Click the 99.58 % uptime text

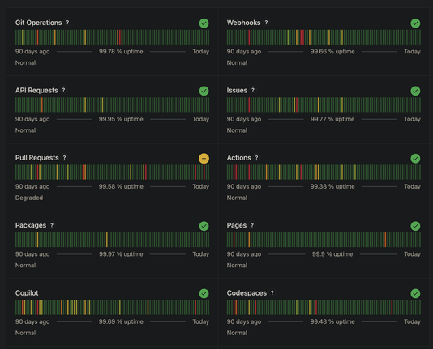pyautogui.click(x=121, y=186)
